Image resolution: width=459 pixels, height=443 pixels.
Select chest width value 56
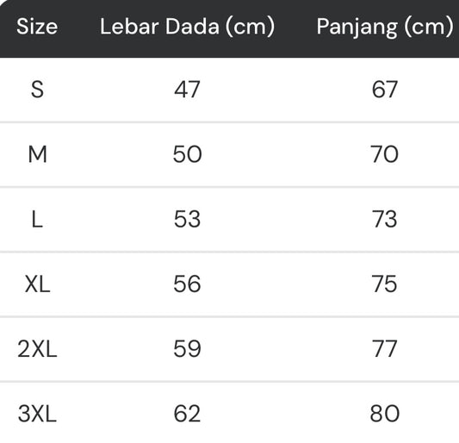click(188, 284)
